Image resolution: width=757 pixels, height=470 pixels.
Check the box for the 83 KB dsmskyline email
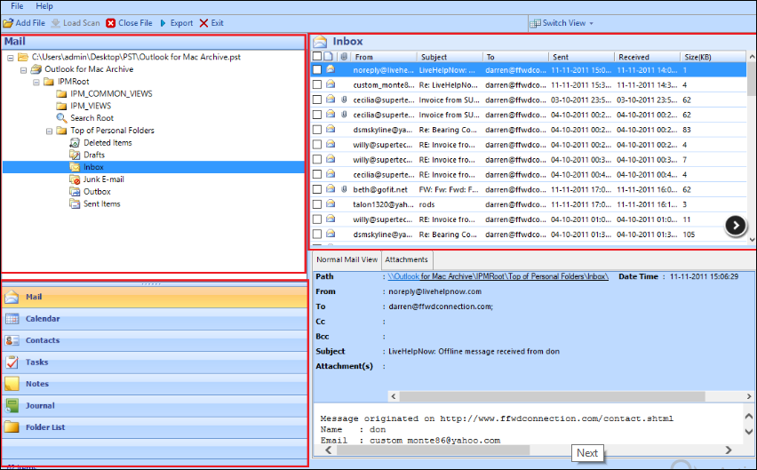coord(317,130)
